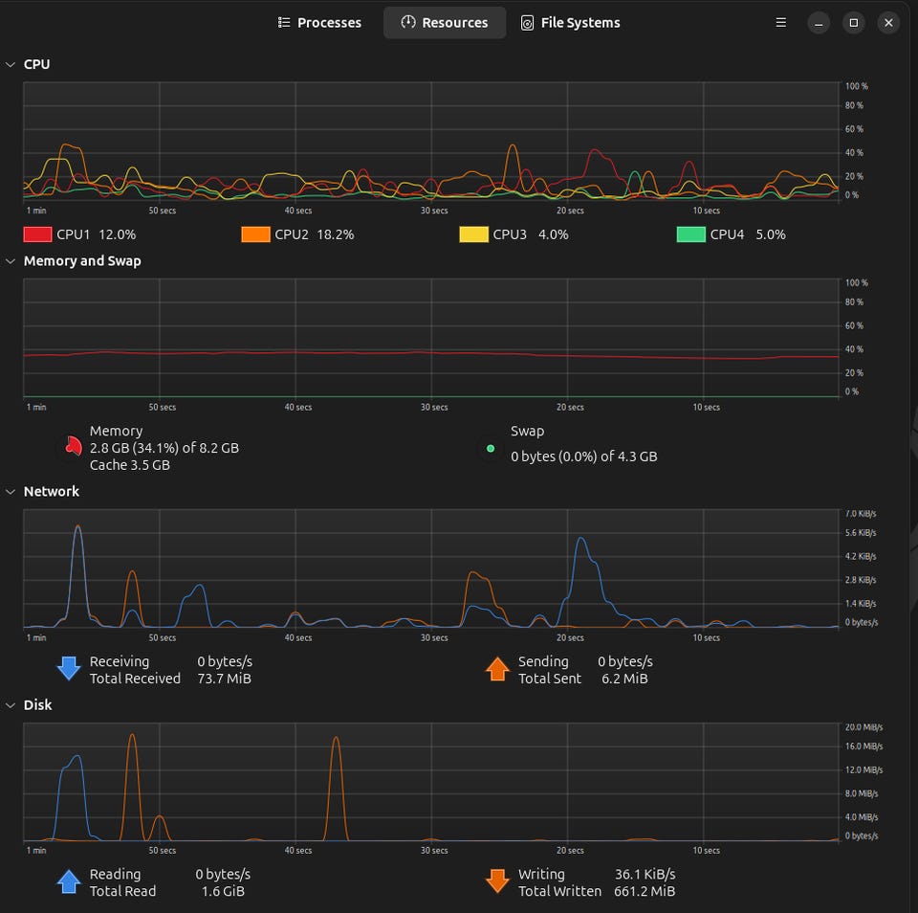Click the orange Sending arrow icon
The image size is (918, 913).
click(497, 669)
